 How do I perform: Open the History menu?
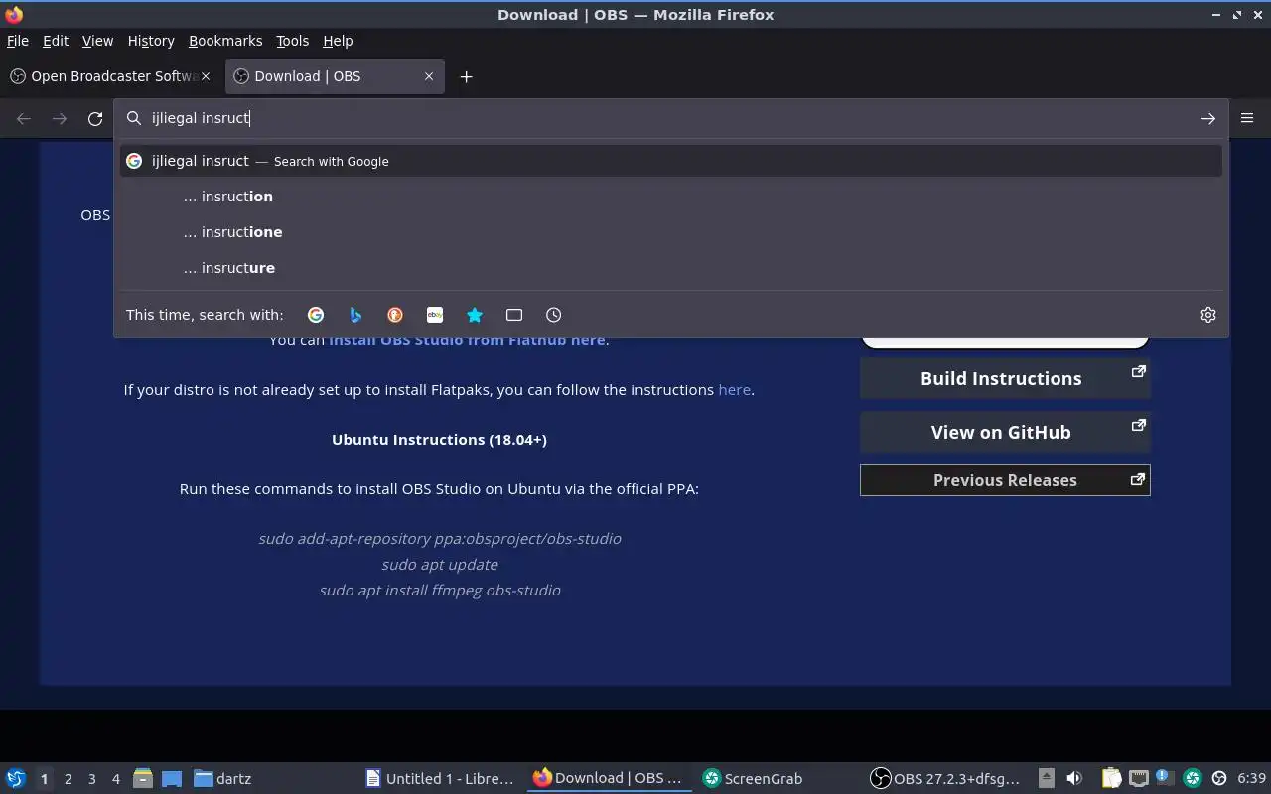coord(151,41)
